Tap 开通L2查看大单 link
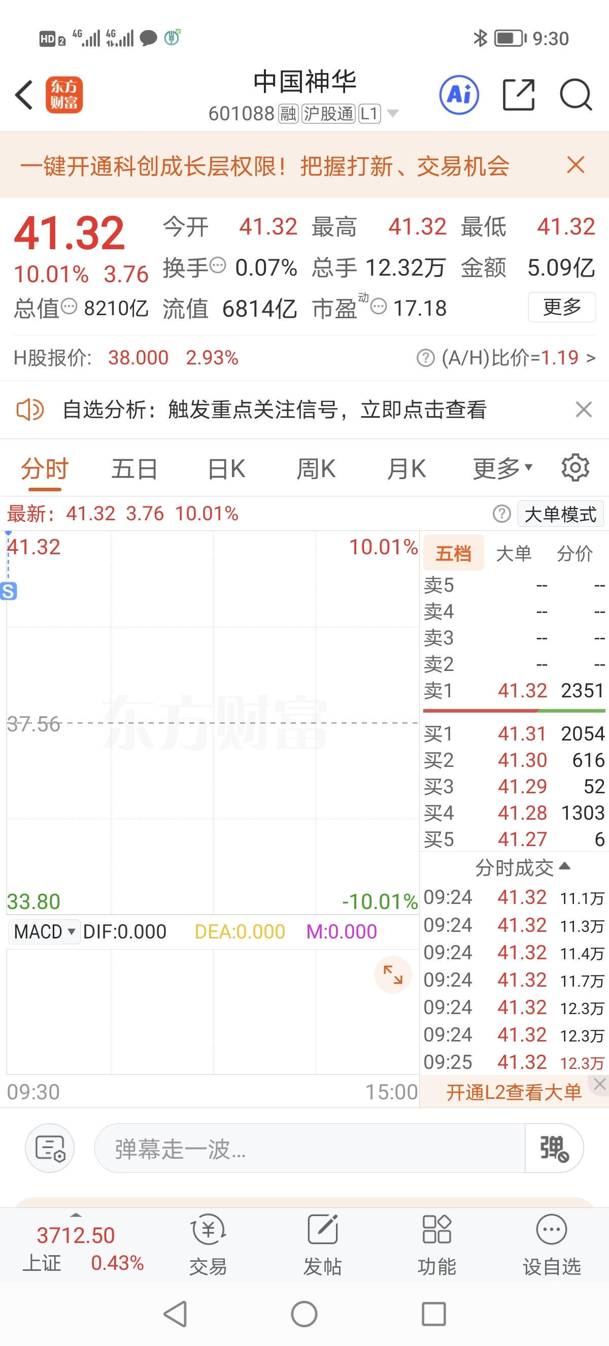Image resolution: width=609 pixels, height=1346 pixels. pos(514,1092)
